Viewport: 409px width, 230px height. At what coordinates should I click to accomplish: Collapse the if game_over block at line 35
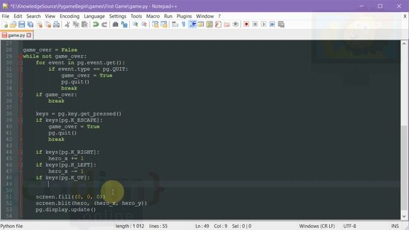20,95
